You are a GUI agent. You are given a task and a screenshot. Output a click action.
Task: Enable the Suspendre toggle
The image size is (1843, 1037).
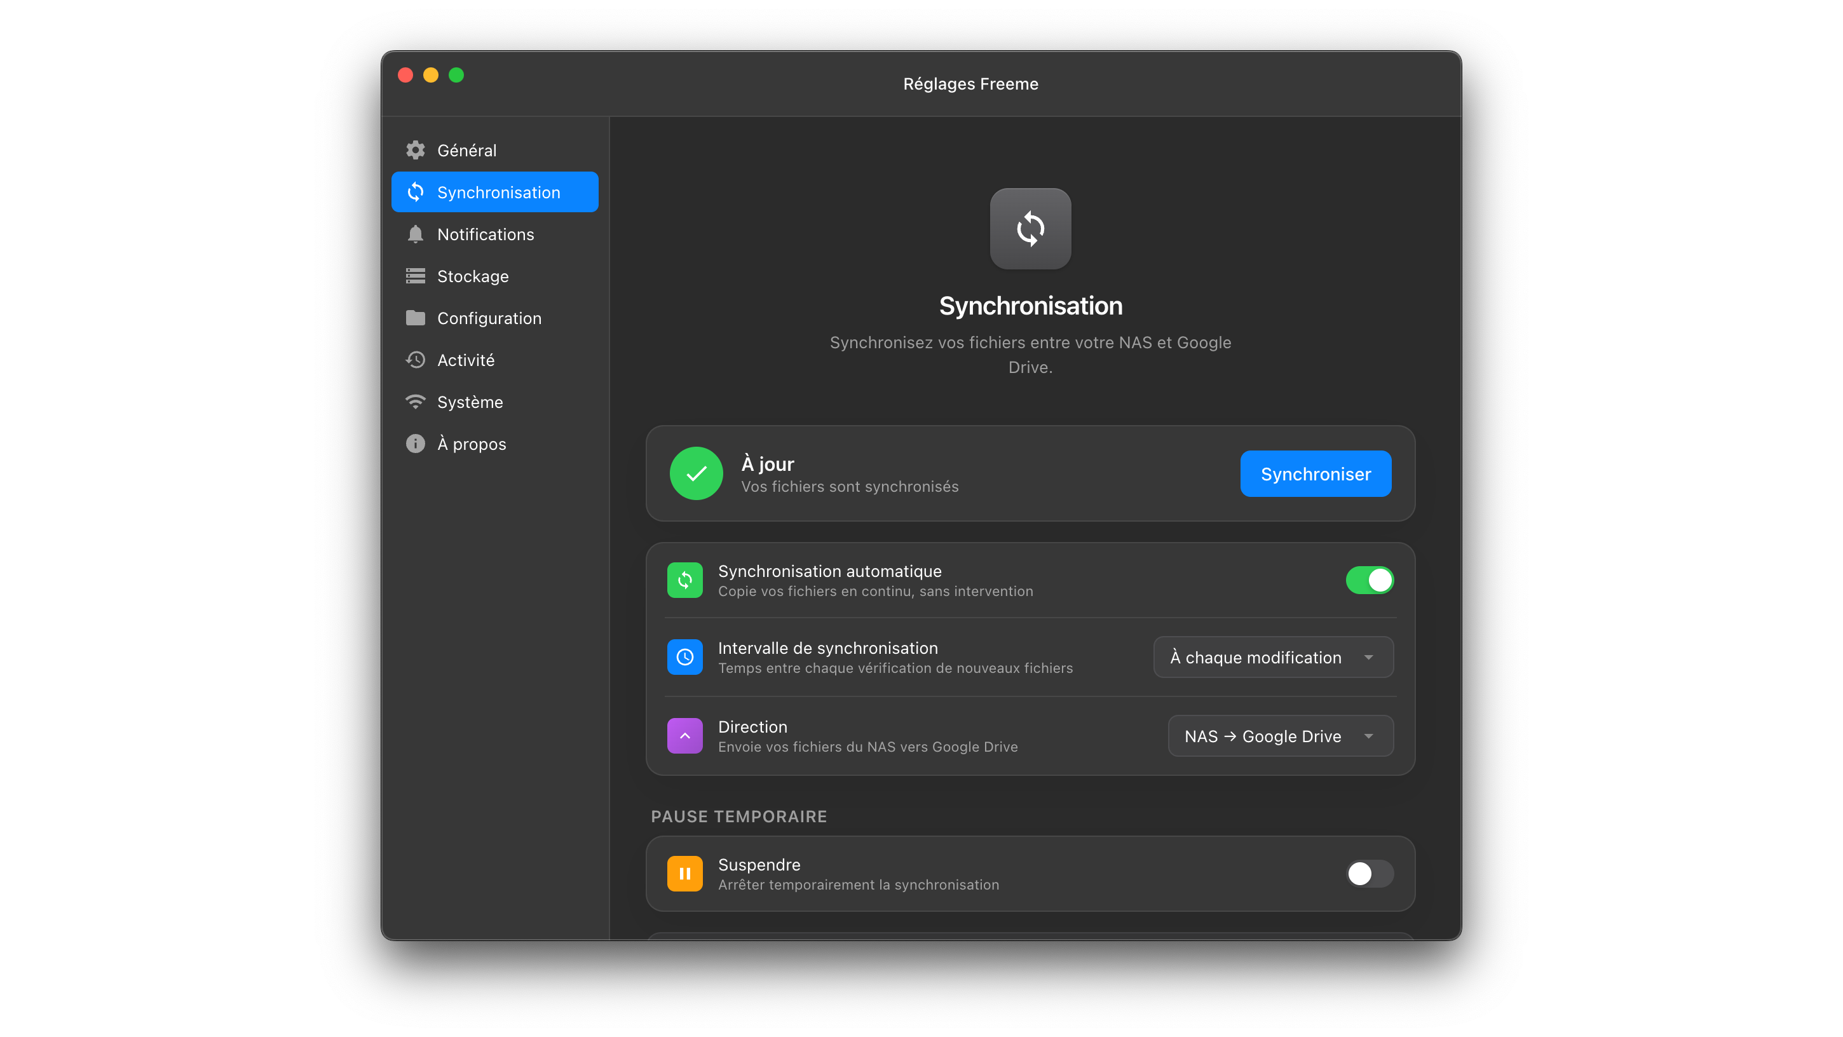tap(1370, 874)
